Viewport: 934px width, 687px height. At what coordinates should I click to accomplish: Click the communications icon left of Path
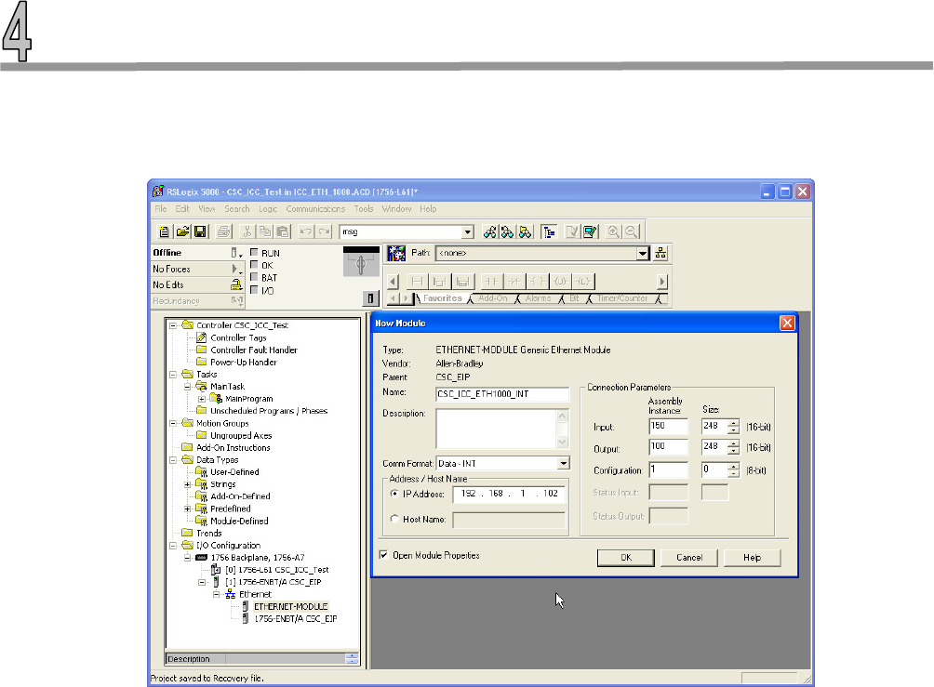[x=396, y=253]
